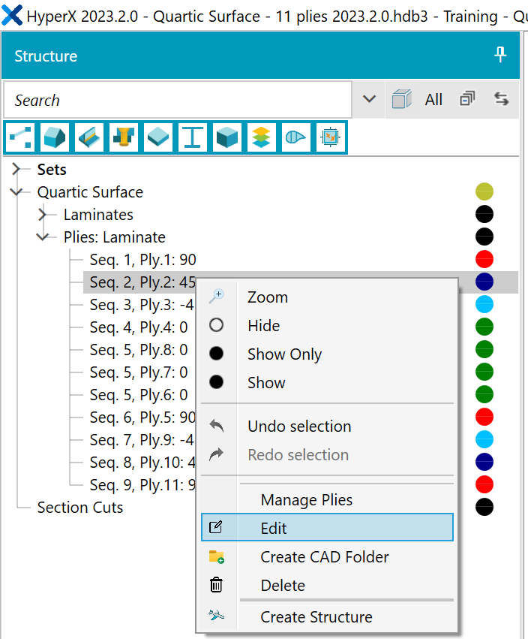
Task: Select Seq. 3, Ply.3 row
Action: [142, 305]
